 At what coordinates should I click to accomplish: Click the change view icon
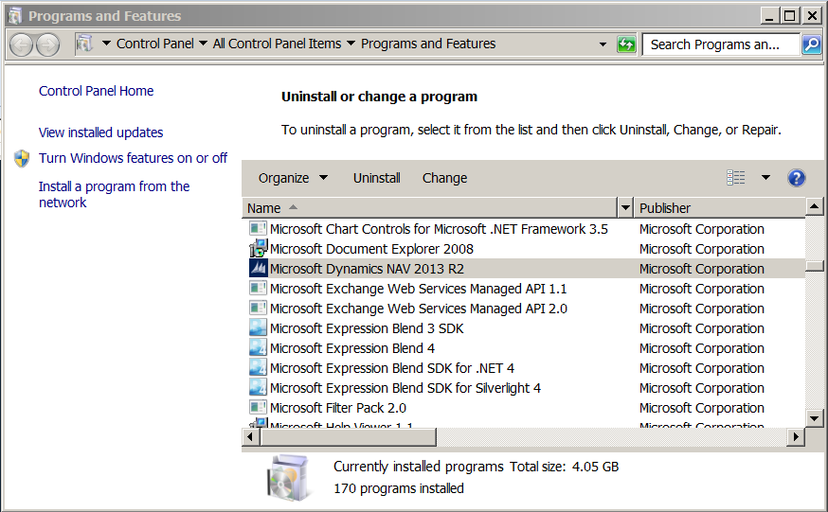[735, 178]
